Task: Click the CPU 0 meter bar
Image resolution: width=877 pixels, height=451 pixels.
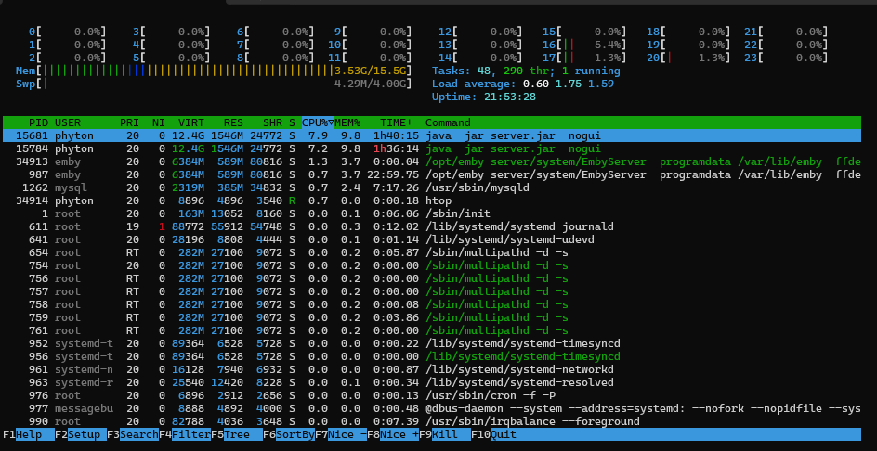Action: pyautogui.click(x=68, y=32)
